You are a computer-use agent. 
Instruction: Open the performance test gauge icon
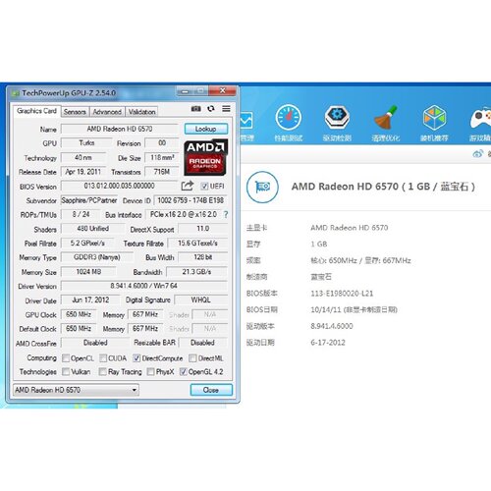(289, 117)
